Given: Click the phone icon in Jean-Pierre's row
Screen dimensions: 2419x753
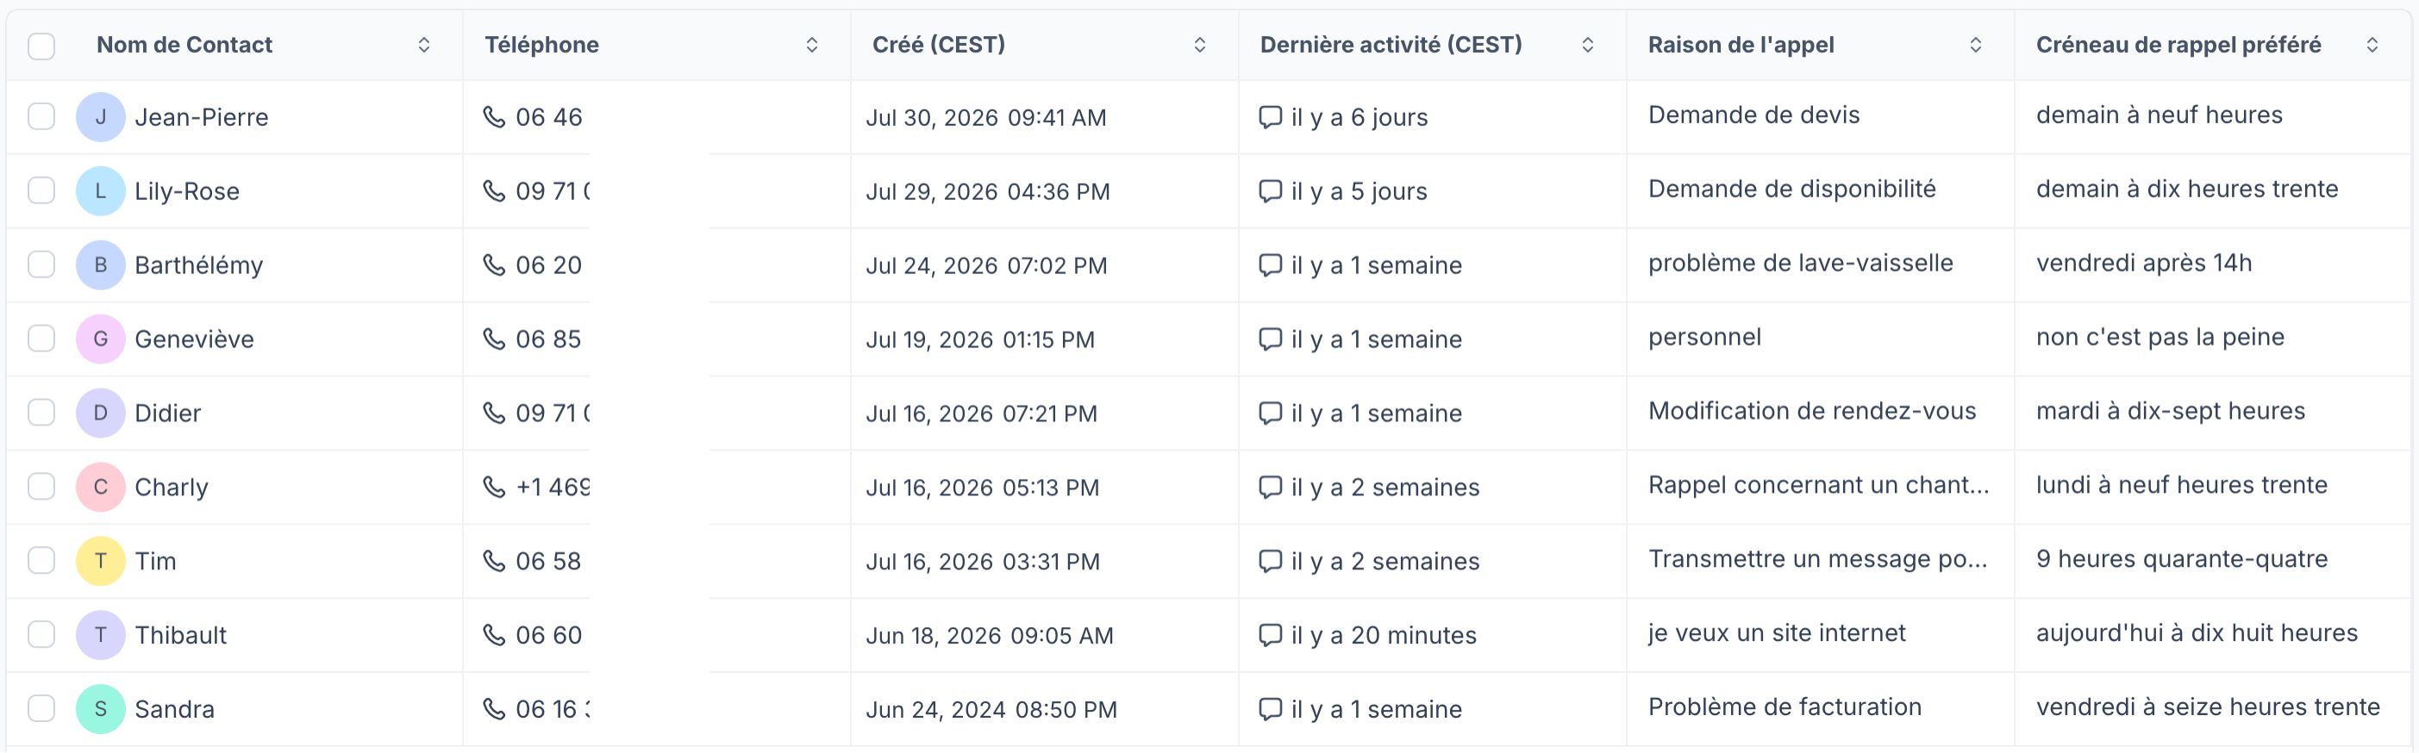Looking at the screenshot, I should (494, 116).
